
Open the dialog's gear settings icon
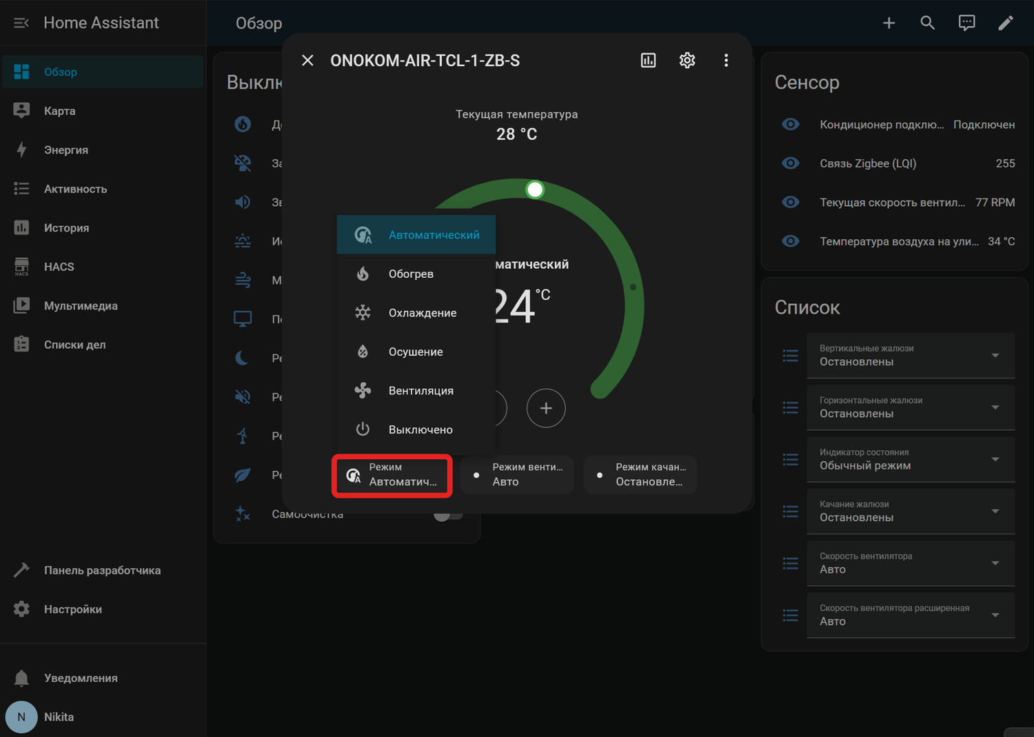687,61
